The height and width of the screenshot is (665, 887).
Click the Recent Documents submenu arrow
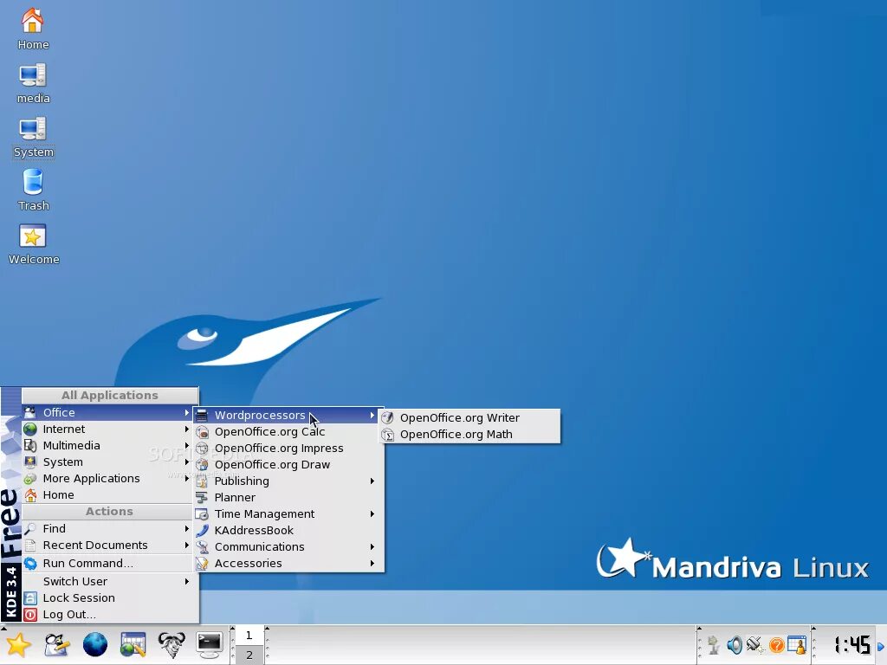187,546
